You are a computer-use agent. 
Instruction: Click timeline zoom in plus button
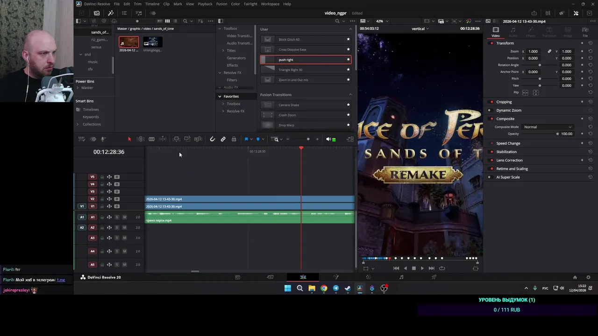coord(317,139)
